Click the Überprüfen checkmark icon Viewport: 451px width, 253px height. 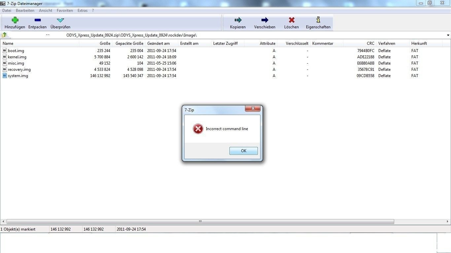tap(60, 20)
